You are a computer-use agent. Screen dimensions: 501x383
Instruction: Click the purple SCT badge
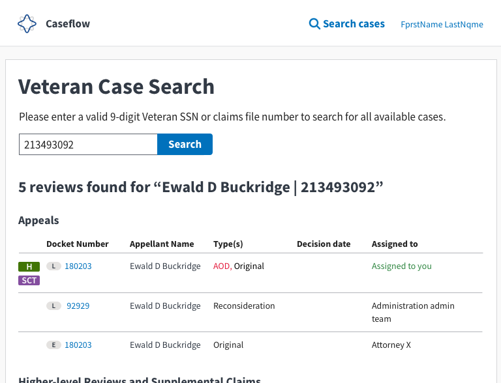(x=29, y=281)
